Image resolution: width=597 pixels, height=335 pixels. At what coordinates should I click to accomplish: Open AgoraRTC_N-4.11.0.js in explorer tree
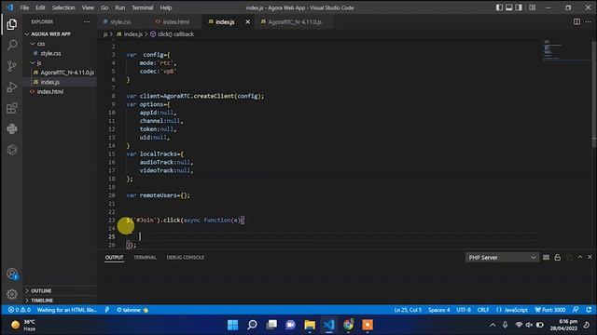click(60, 73)
